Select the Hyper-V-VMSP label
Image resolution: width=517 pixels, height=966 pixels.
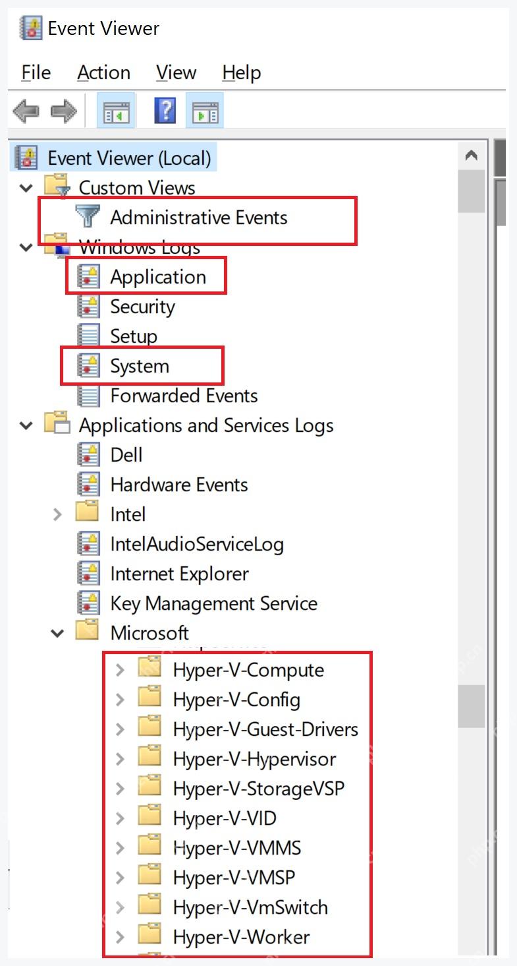point(234,878)
